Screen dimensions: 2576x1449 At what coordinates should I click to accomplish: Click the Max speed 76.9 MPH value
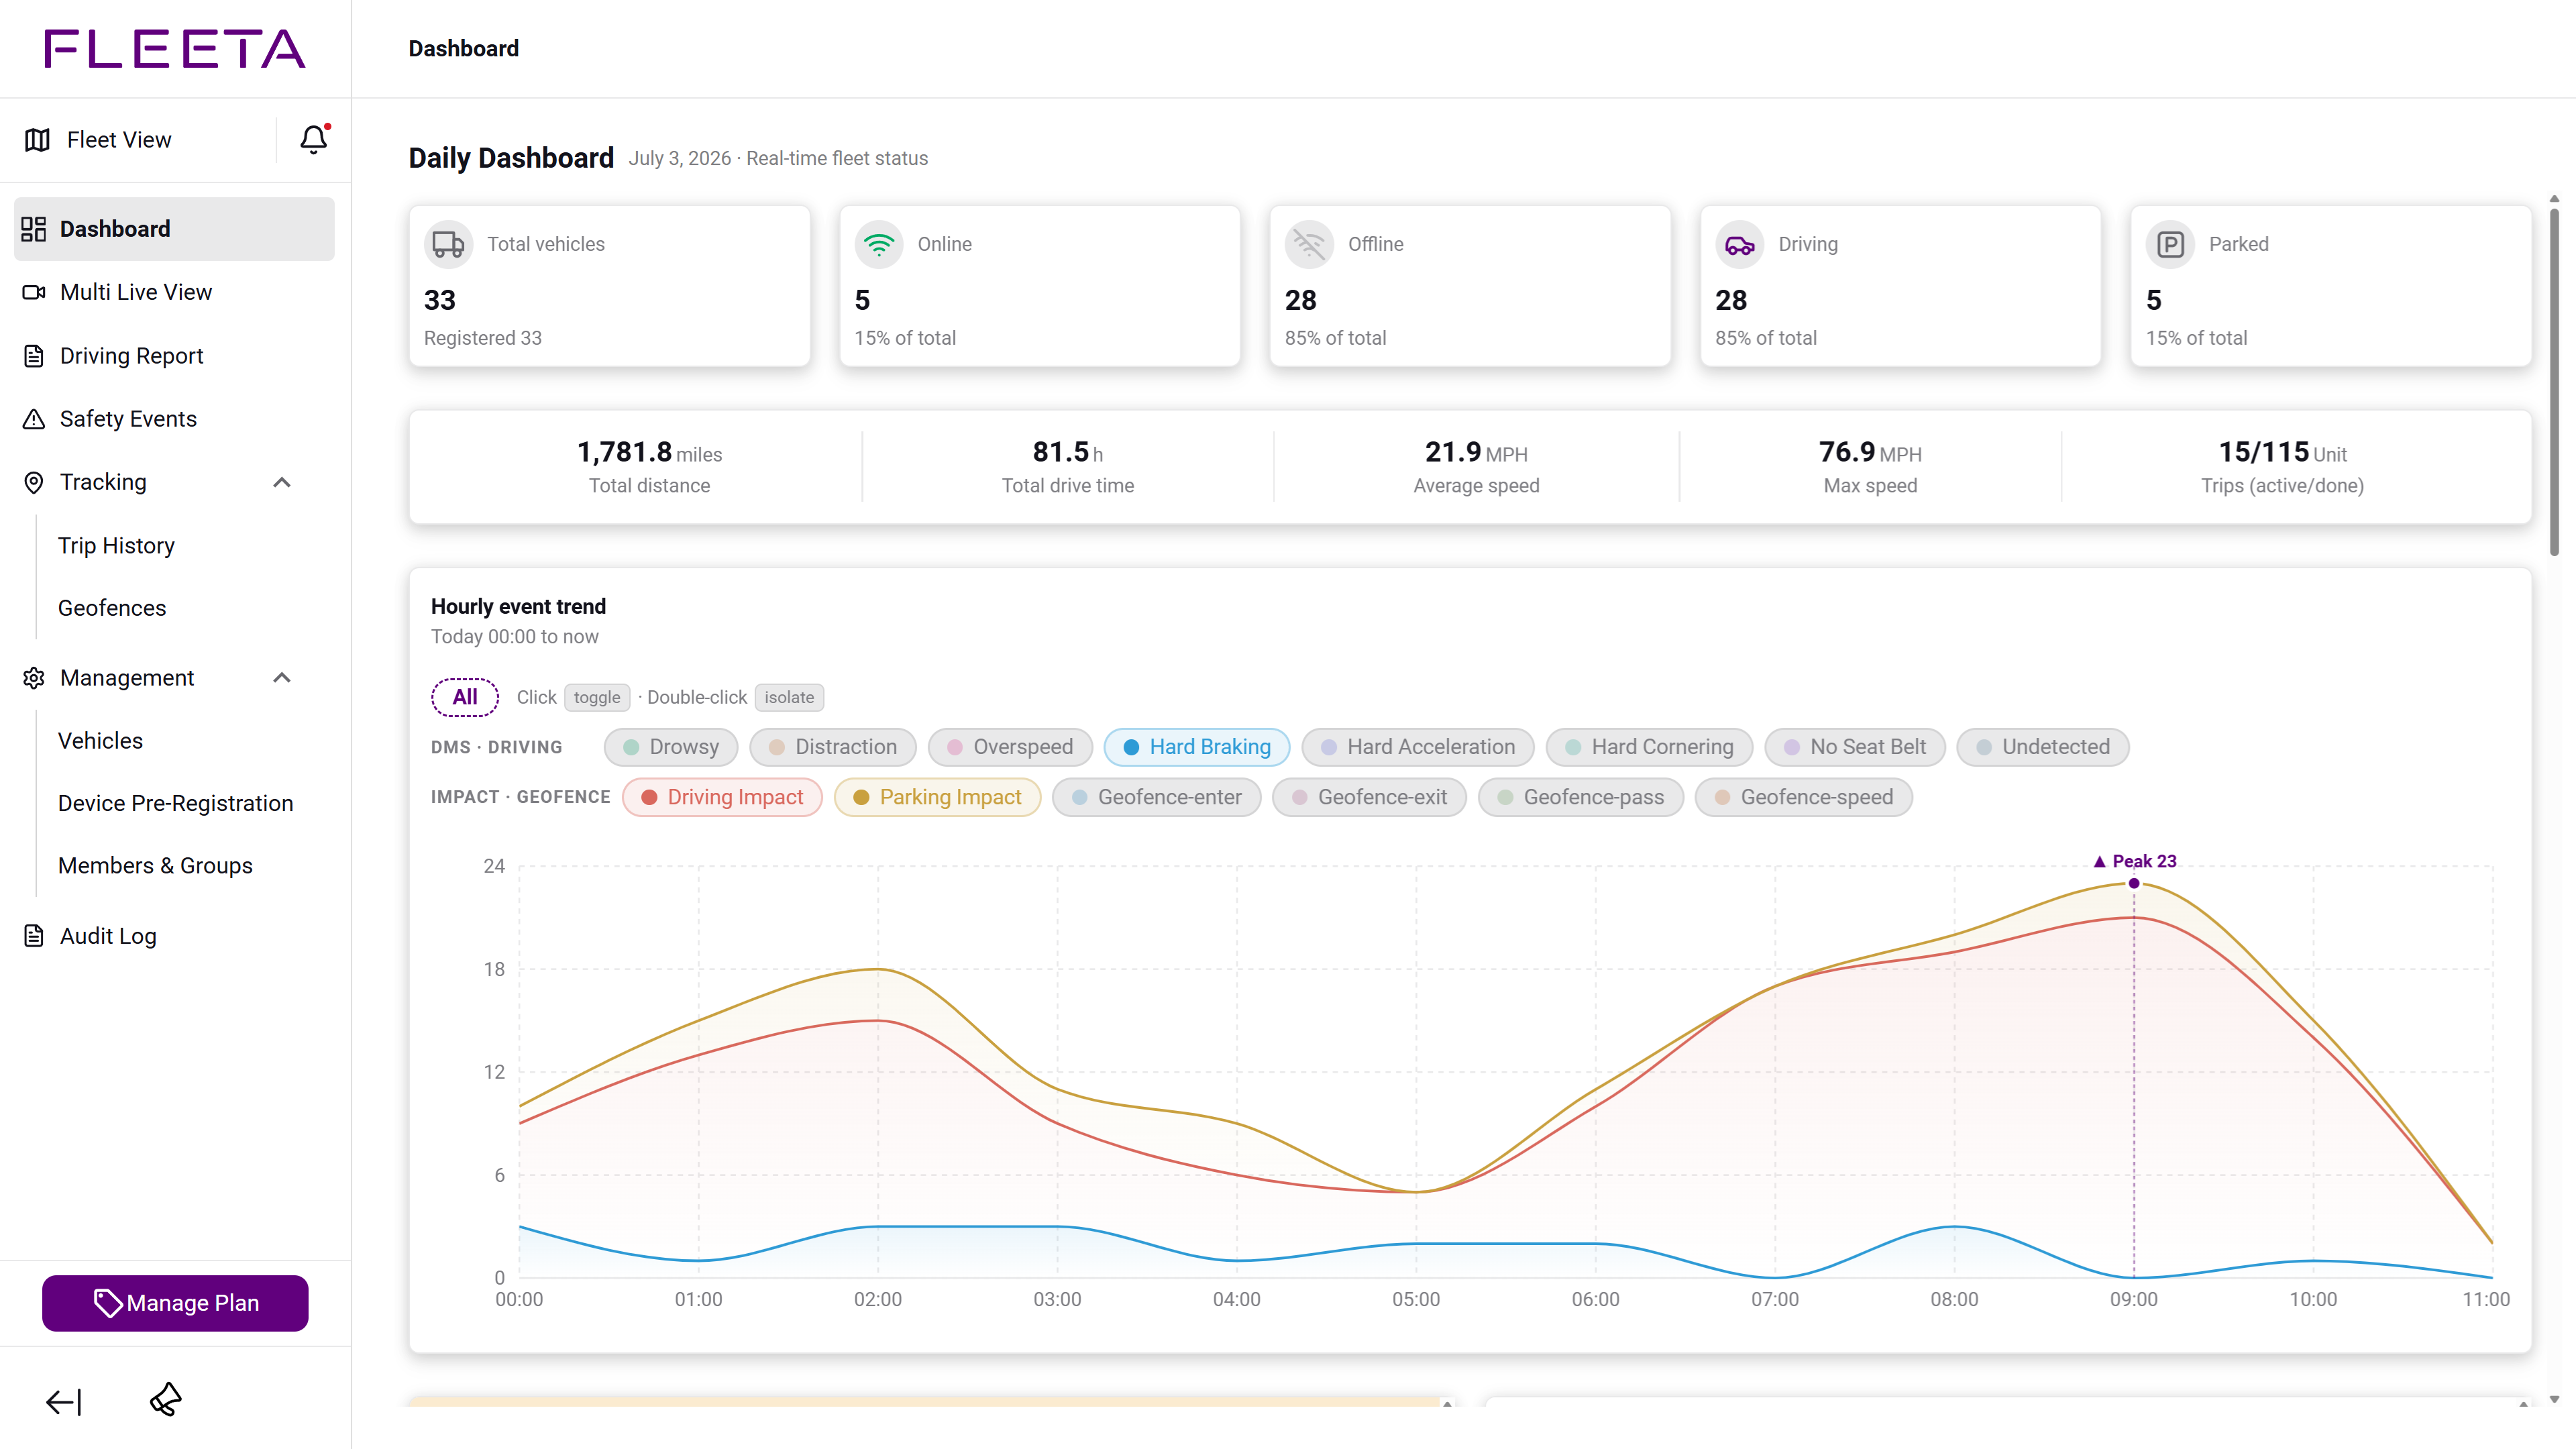1870,452
